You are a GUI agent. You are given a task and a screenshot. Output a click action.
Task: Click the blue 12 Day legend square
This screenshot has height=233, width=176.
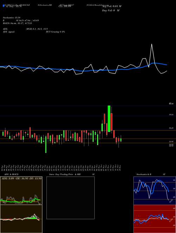pyautogui.click(x=4, y=6)
